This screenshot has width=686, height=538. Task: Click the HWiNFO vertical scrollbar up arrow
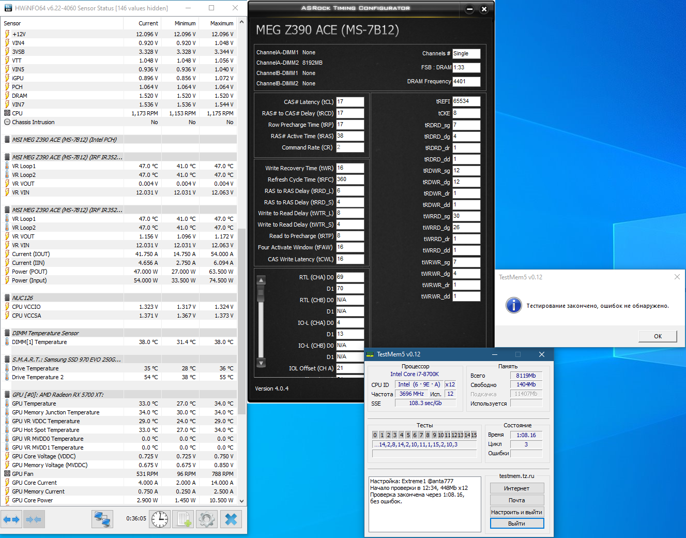pos(241,23)
